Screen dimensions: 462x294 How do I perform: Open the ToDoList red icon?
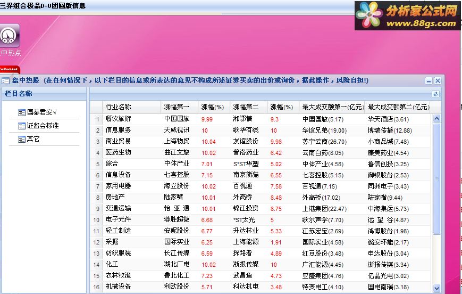tap(10, 70)
